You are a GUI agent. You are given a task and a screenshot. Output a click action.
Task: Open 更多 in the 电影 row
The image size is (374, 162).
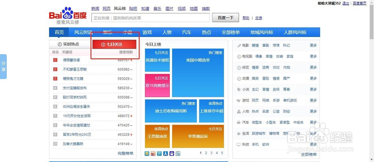[313, 45]
